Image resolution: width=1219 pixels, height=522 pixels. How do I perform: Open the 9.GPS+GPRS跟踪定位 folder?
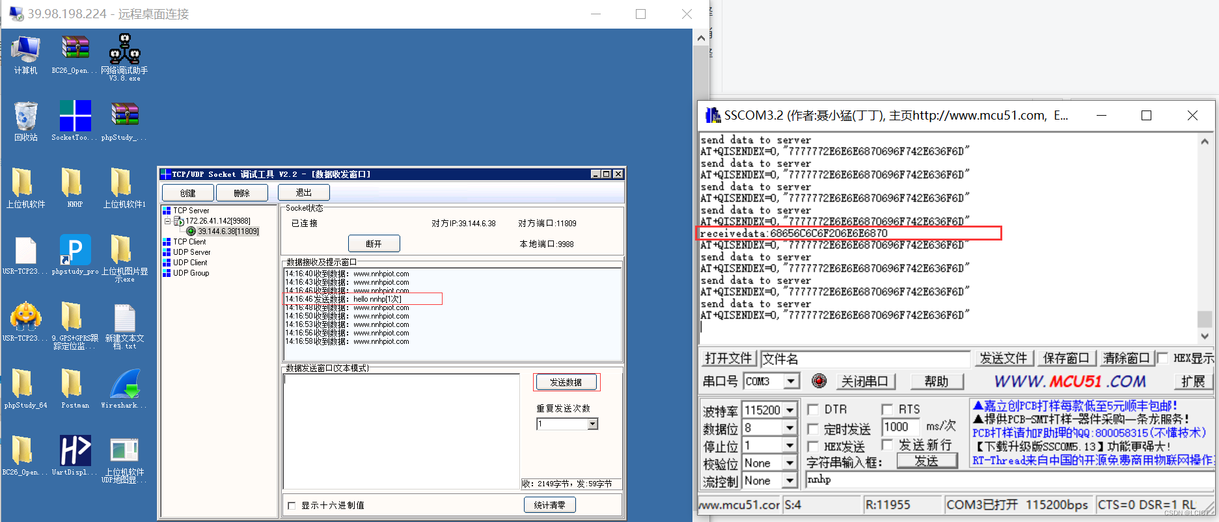(72, 317)
